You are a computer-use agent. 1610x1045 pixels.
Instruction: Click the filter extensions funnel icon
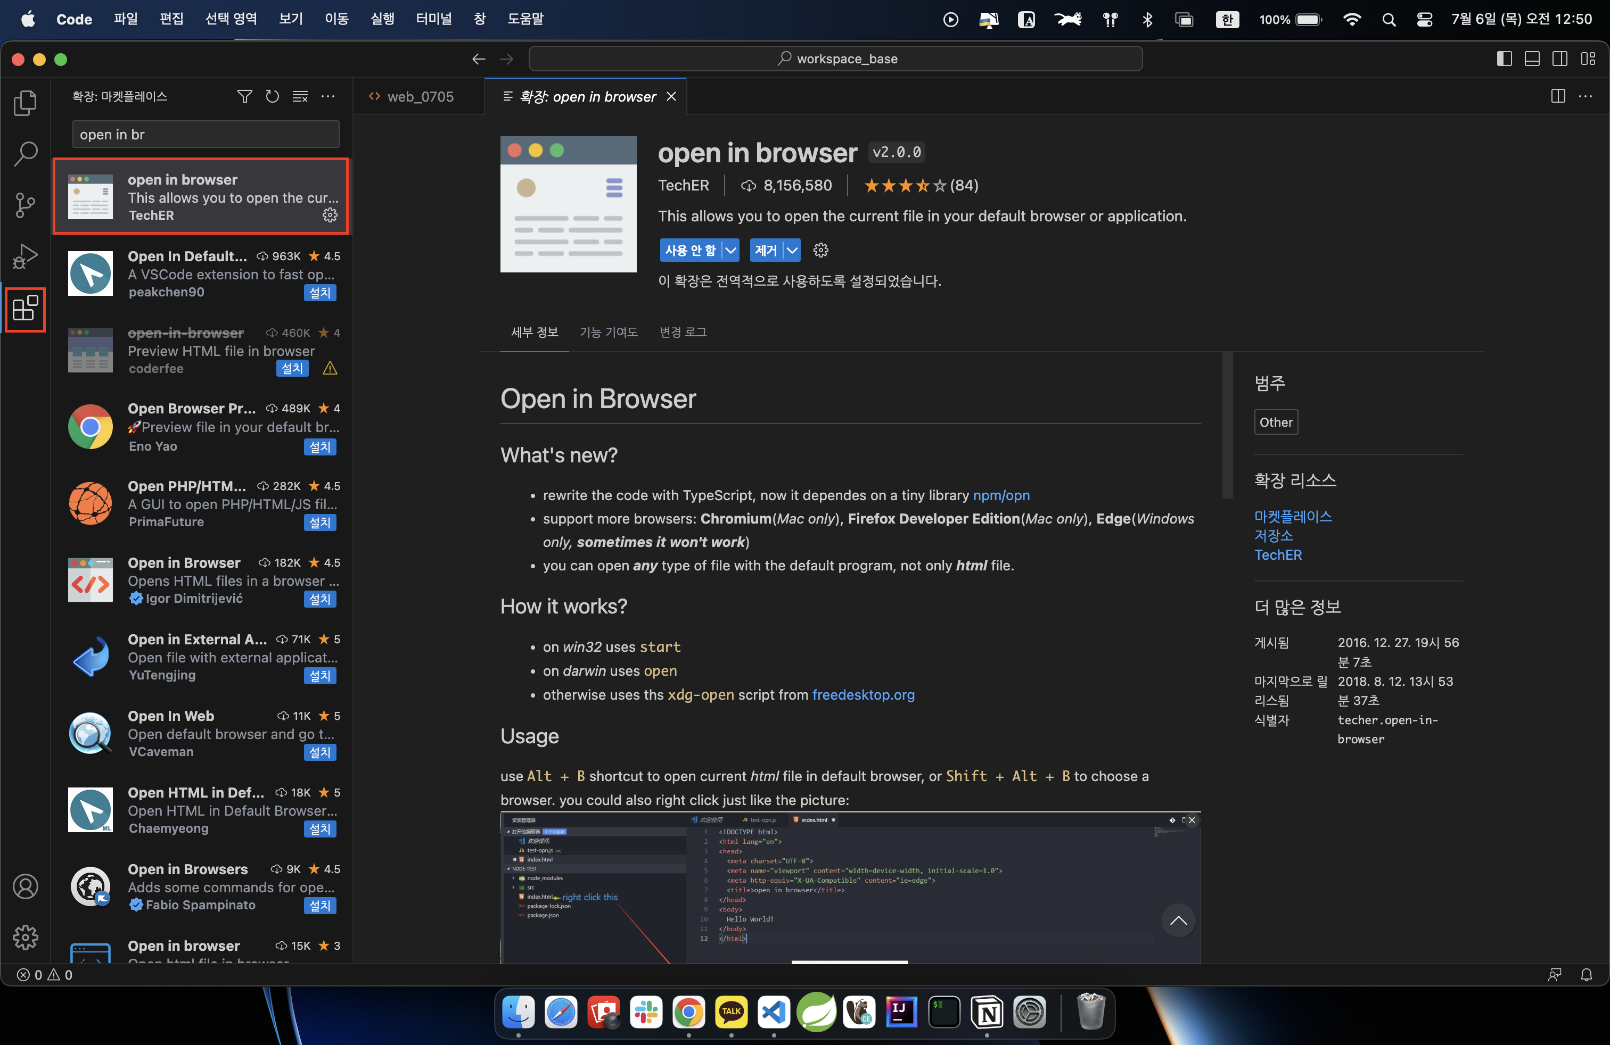244,97
